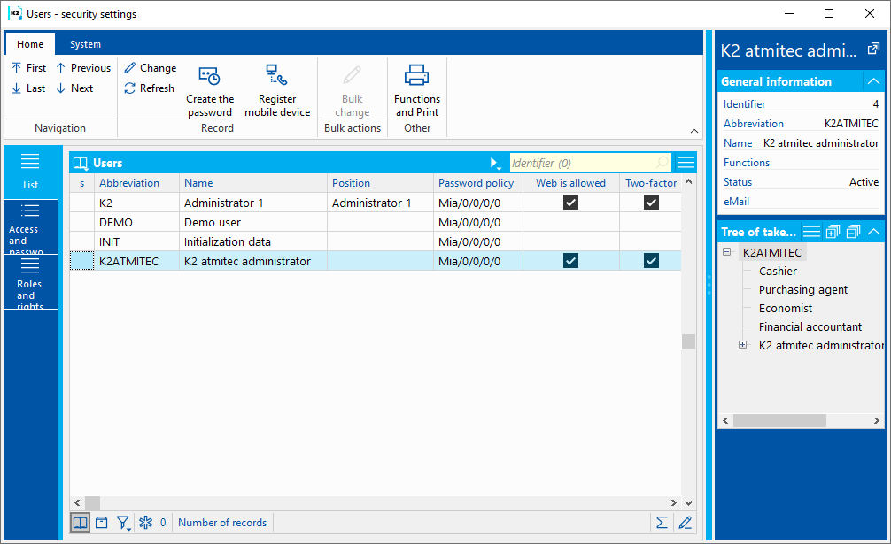Select Purchasing agent in the tree
This screenshot has height=544, width=891.
click(802, 290)
